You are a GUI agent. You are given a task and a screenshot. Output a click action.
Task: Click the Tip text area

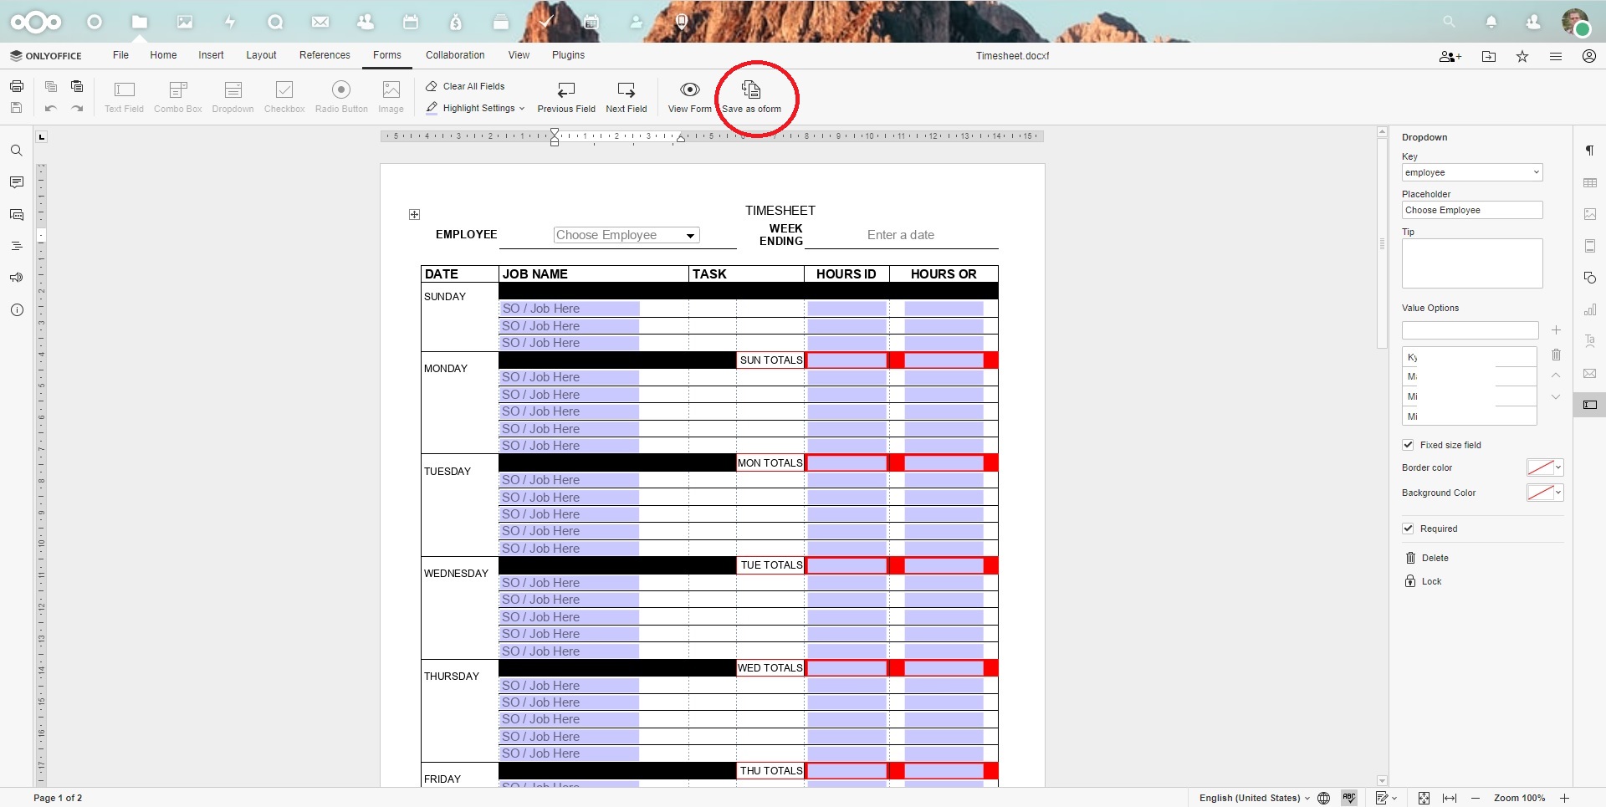pyautogui.click(x=1472, y=263)
